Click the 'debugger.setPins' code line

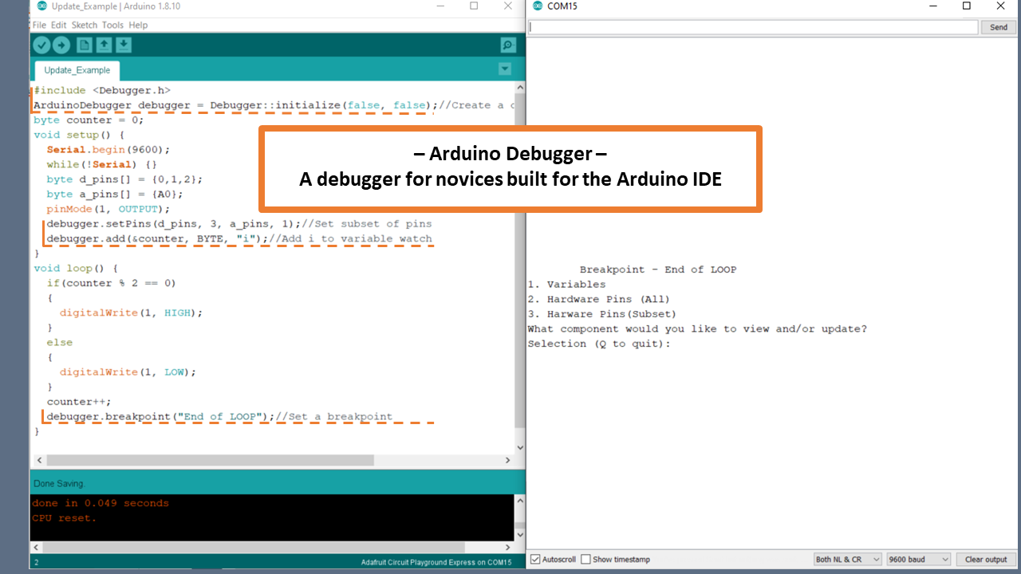point(239,224)
